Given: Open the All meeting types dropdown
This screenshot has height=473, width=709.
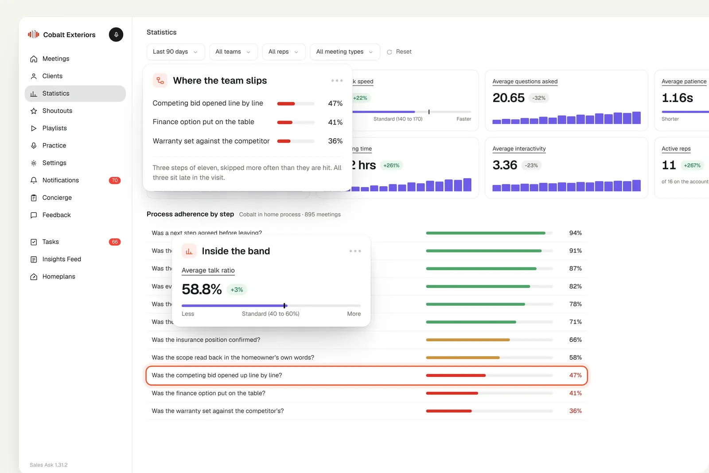Looking at the screenshot, I should [x=345, y=52].
